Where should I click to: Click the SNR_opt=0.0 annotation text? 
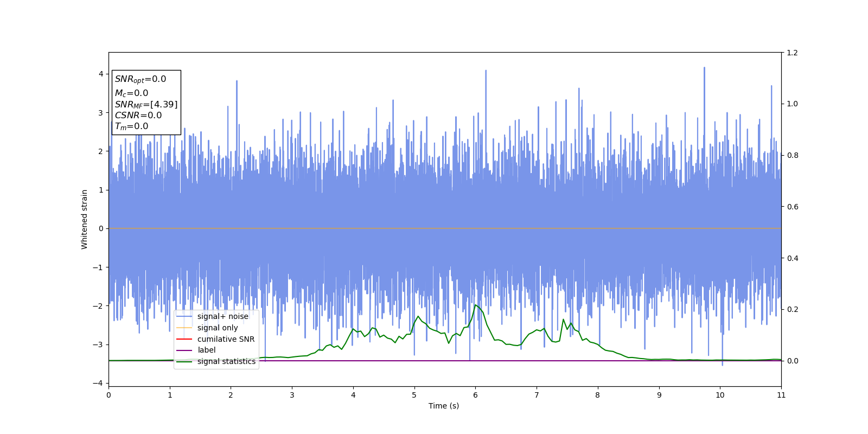[x=141, y=79]
